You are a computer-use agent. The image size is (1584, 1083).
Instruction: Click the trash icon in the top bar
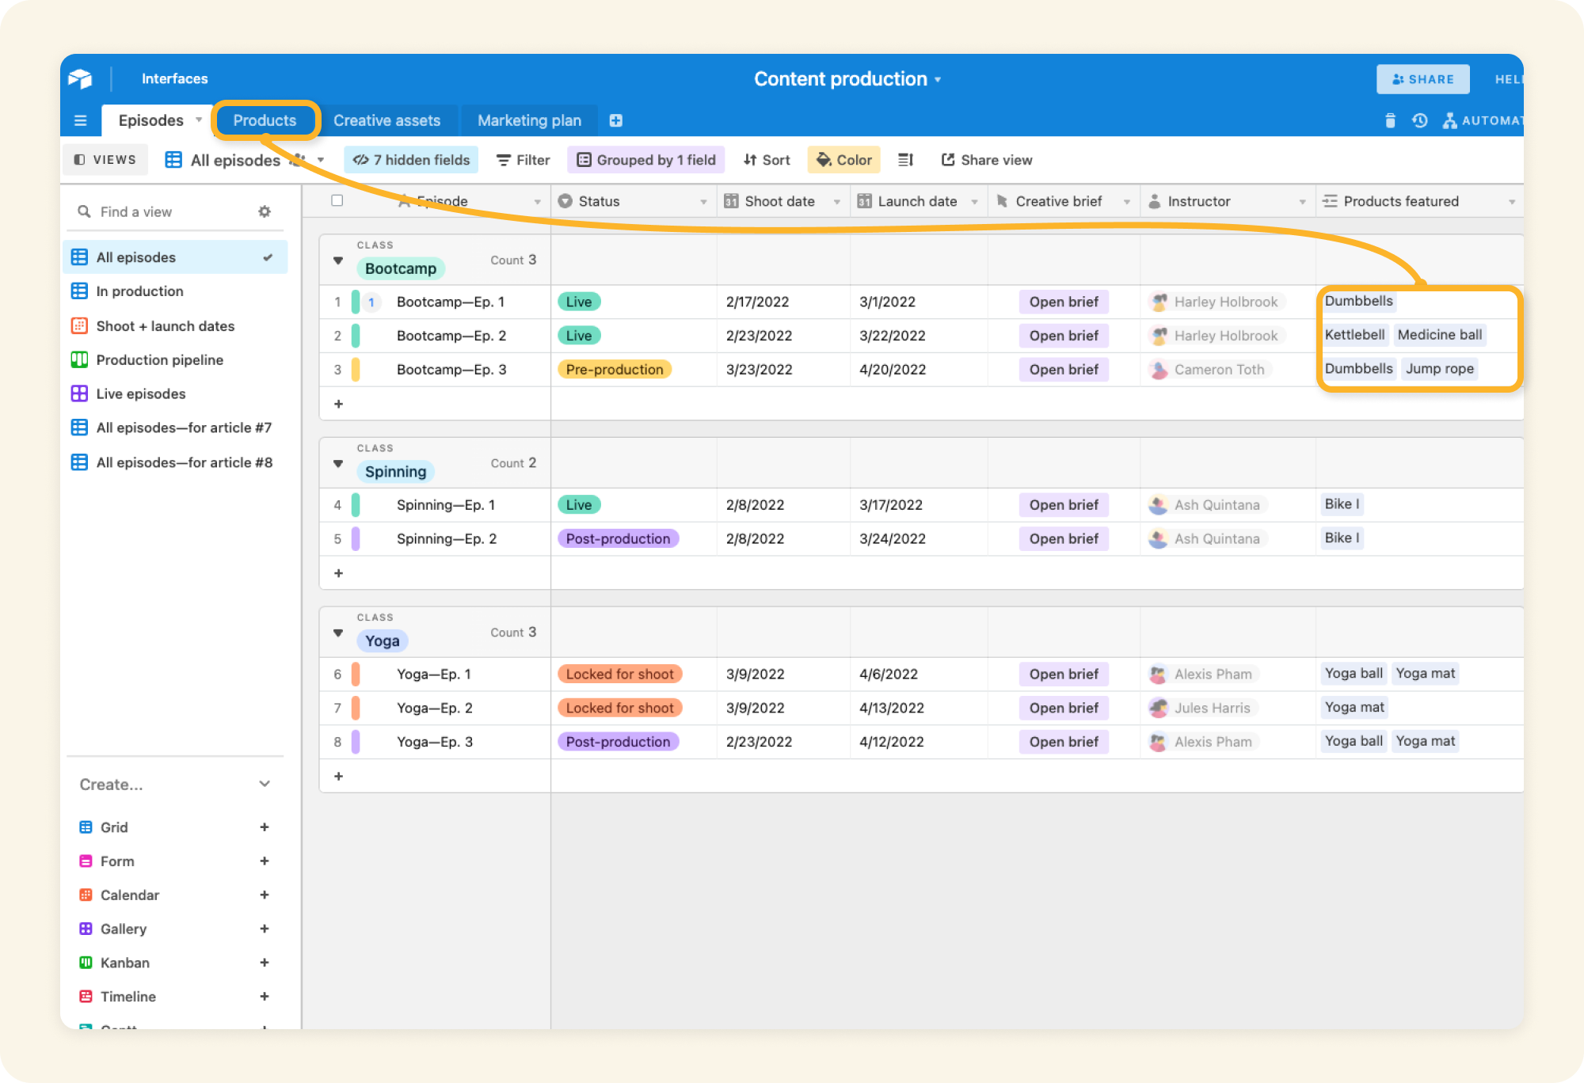pyautogui.click(x=1390, y=120)
